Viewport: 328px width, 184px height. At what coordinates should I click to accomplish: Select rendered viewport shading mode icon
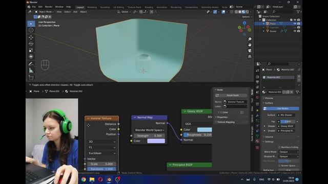click(247, 12)
